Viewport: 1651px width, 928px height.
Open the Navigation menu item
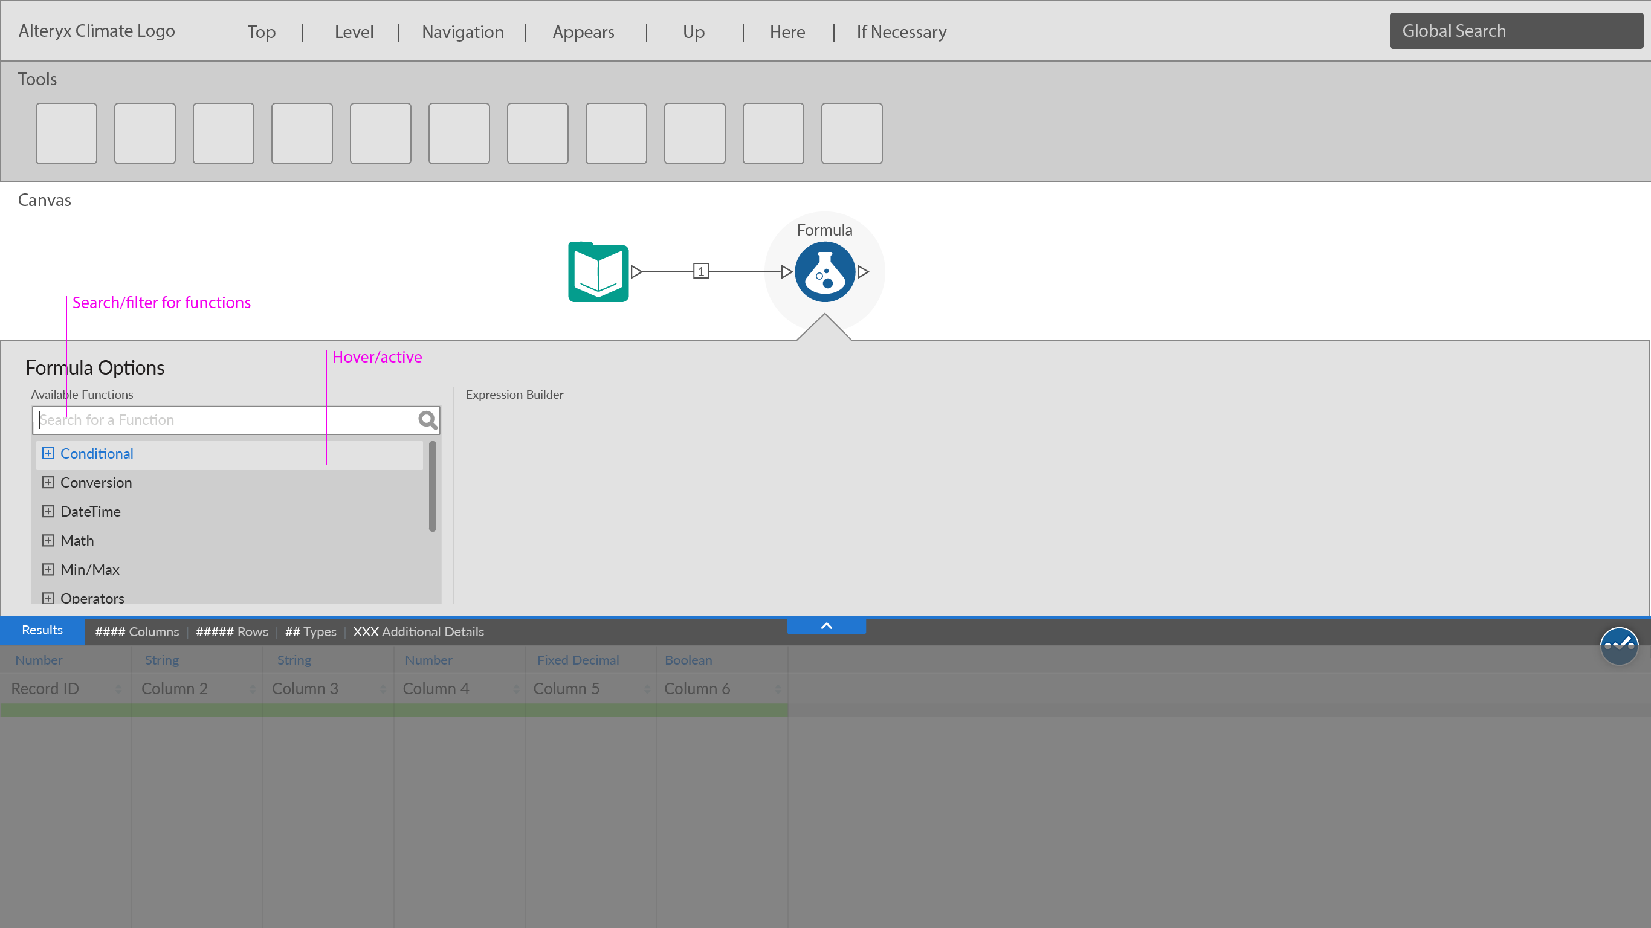coord(462,32)
